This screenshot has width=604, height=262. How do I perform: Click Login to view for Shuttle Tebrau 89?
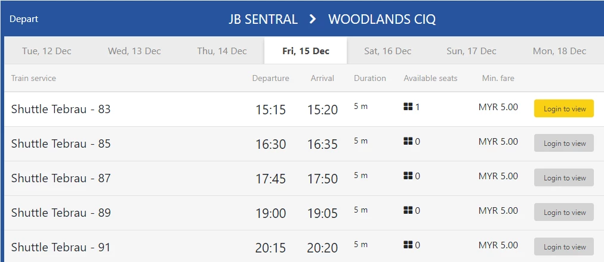point(564,213)
